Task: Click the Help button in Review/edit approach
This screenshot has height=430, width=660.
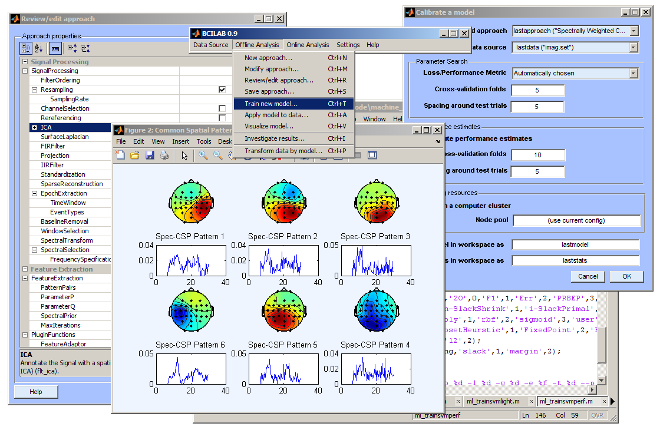Action: (35, 392)
